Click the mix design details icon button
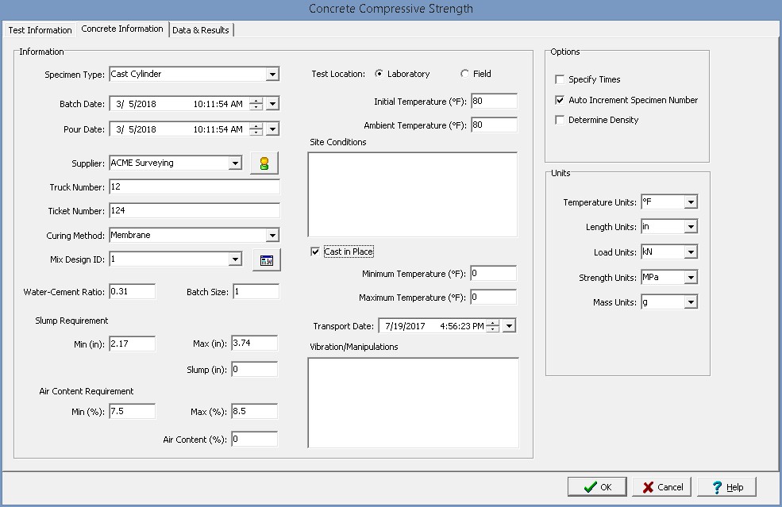The image size is (782, 507). click(266, 259)
